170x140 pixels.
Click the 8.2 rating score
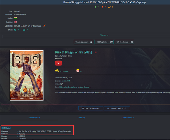[x=61, y=71]
